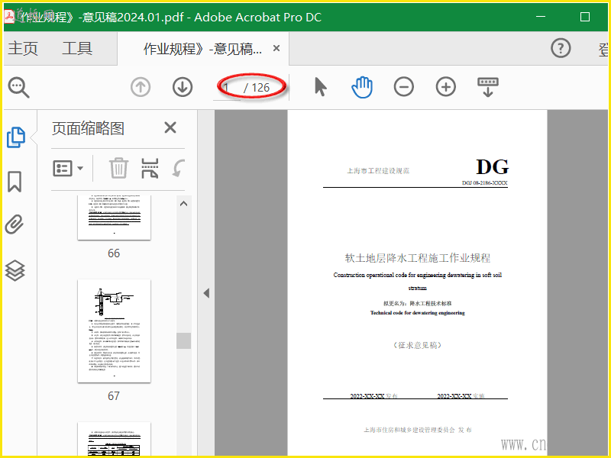Click page label 67 under thumbnail
This screenshot has width=611, height=458.
tap(114, 396)
